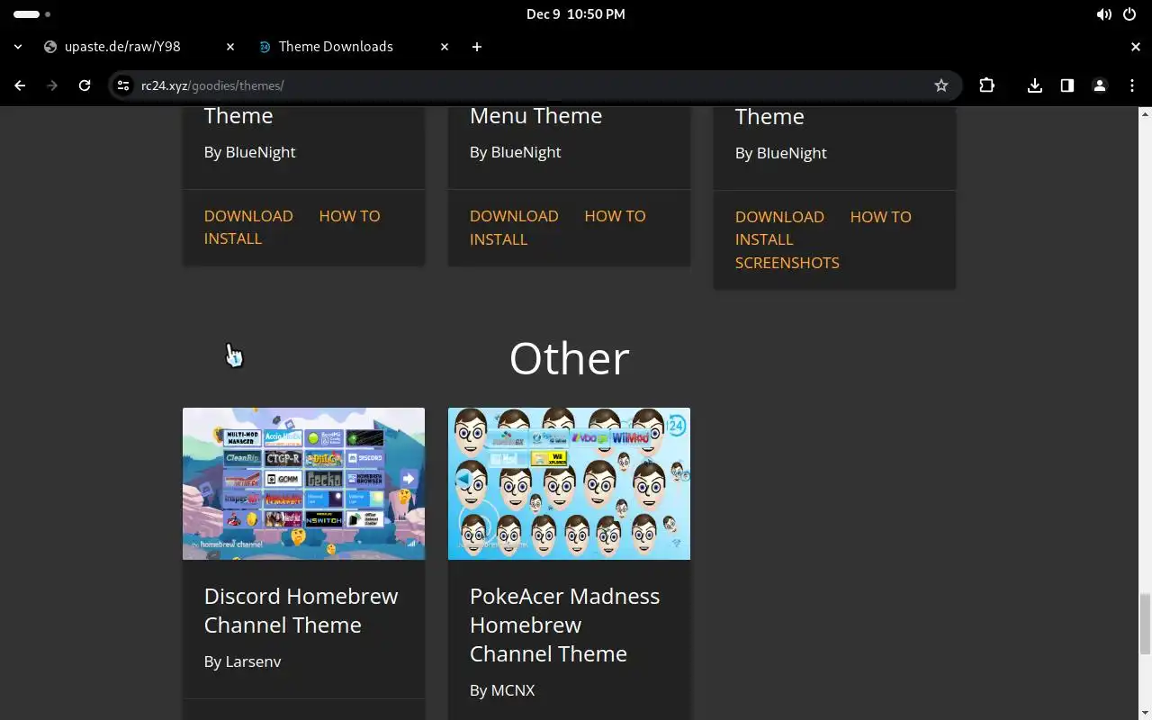Image resolution: width=1152 pixels, height=720 pixels.
Task: Click DOWNLOAD on the card with SCREENSHOTS
Action: [779, 217]
